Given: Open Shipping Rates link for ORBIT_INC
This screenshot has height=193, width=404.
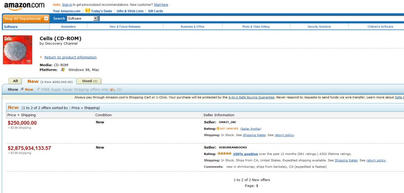Looking at the screenshot, I should point(254,135).
